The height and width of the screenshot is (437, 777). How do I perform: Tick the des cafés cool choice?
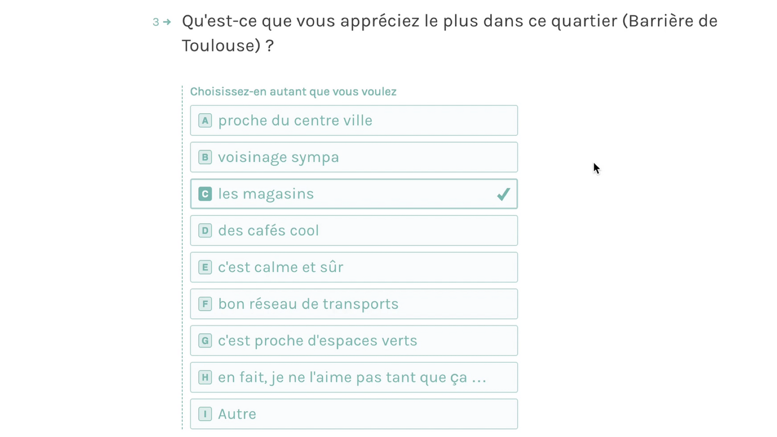354,230
